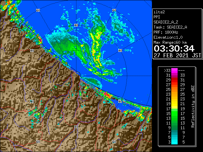
Task: Click the "Reflectivity in dBZ" legend title
Action: coord(193,106)
